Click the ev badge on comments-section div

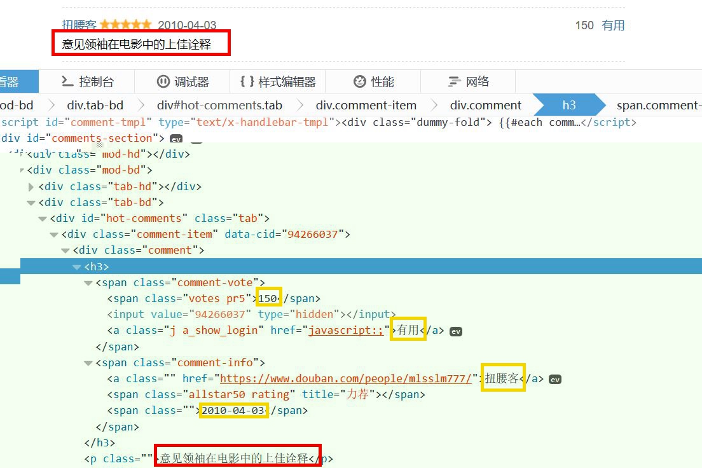click(x=176, y=139)
